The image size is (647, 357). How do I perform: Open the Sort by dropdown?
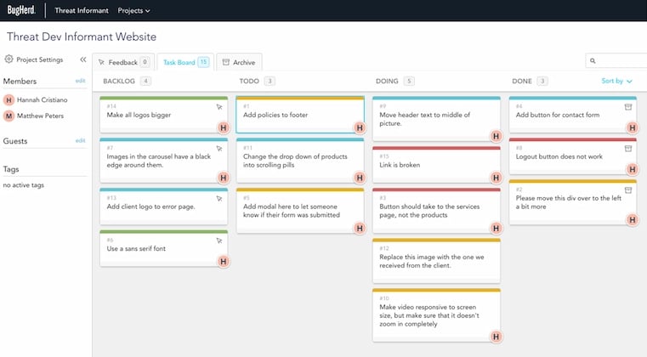pyautogui.click(x=616, y=82)
